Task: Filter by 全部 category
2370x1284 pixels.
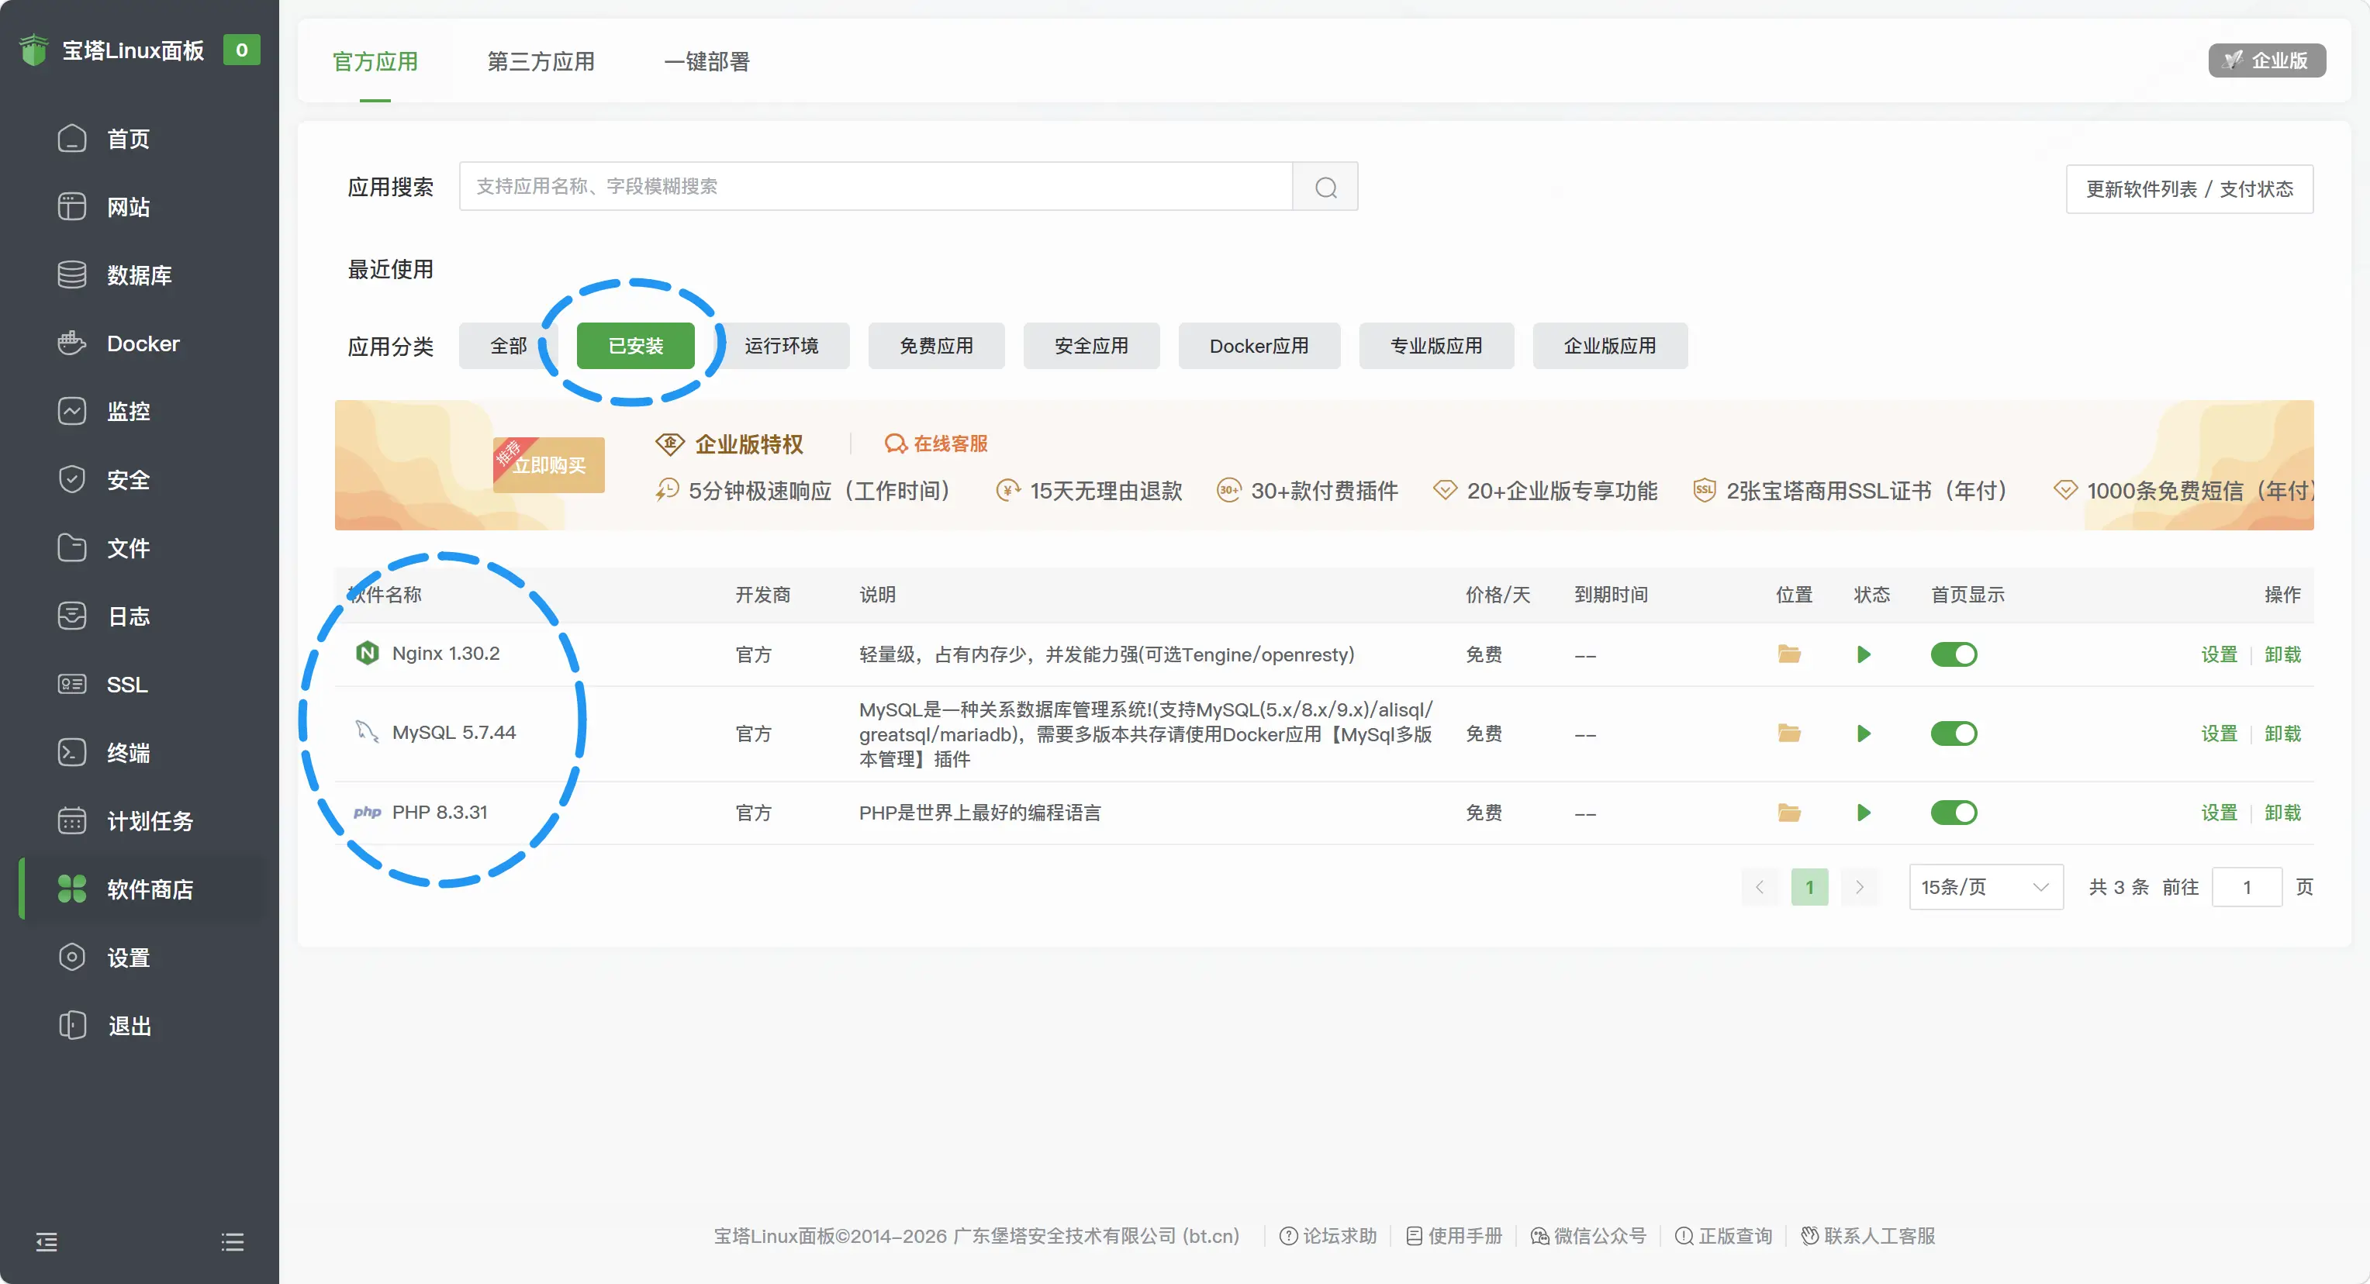Action: [509, 346]
